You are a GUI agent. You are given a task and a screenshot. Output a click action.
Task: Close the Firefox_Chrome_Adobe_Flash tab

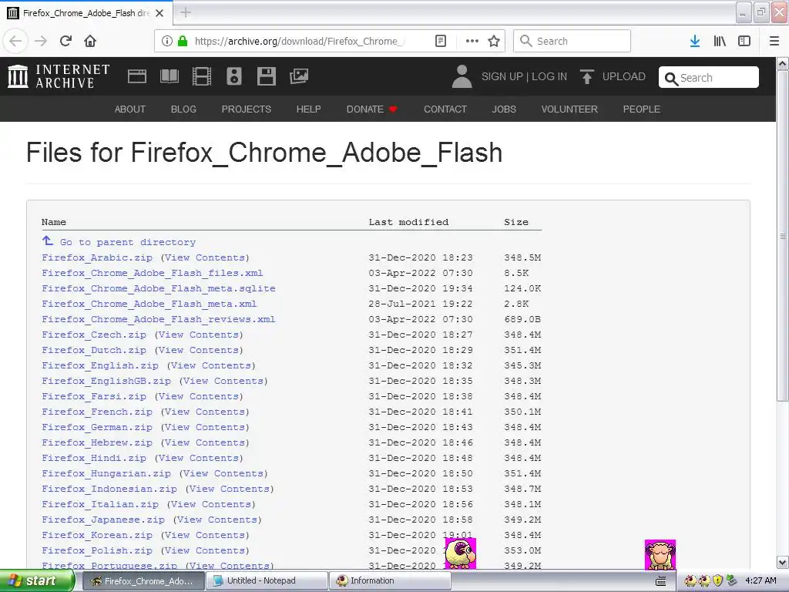coord(159,13)
